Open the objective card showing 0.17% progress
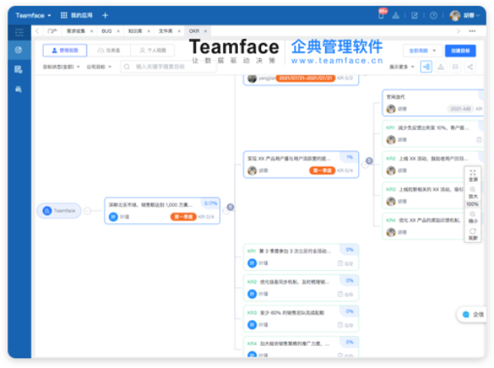This screenshot has height=368, width=494. tap(162, 211)
